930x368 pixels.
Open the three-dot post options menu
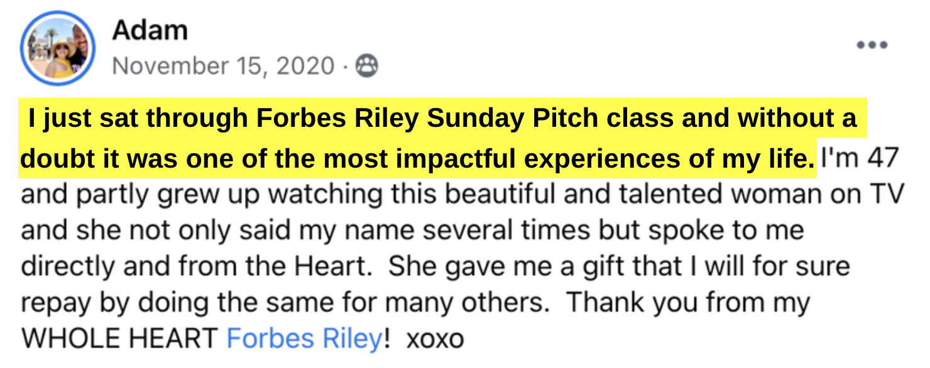coord(872,45)
